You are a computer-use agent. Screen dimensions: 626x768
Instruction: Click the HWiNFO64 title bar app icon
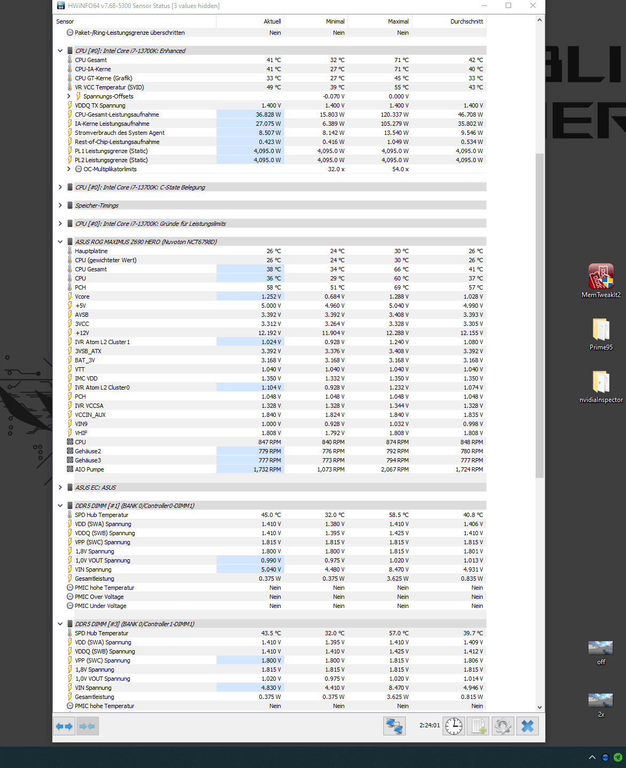(61, 6)
